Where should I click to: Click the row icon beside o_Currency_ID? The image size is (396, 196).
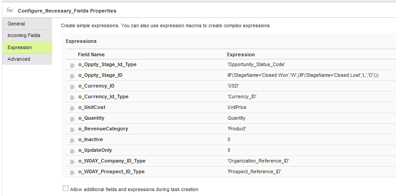point(73,87)
